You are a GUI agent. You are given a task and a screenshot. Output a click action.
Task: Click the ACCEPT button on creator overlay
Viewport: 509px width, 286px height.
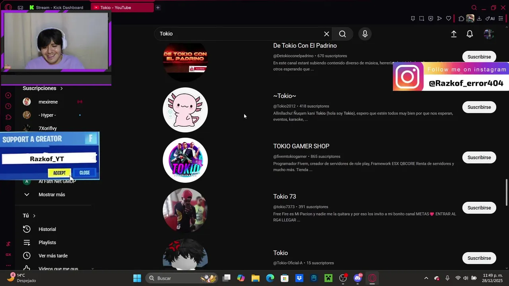coord(59,173)
